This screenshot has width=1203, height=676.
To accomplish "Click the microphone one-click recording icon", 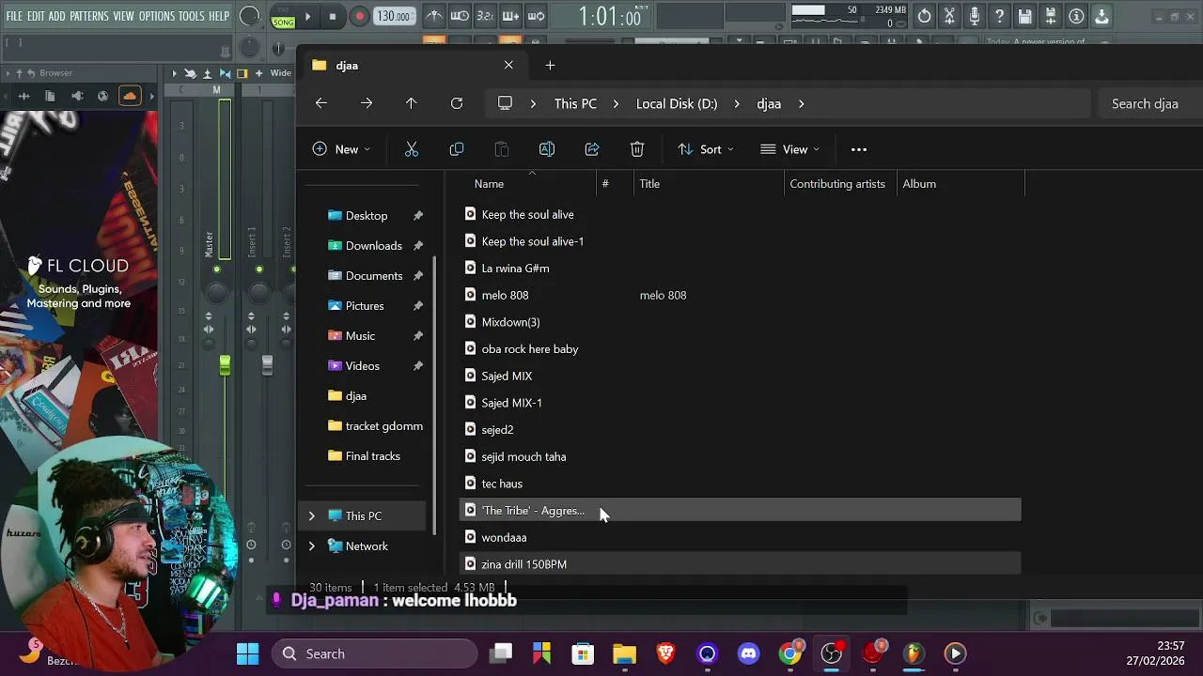I will point(975,16).
